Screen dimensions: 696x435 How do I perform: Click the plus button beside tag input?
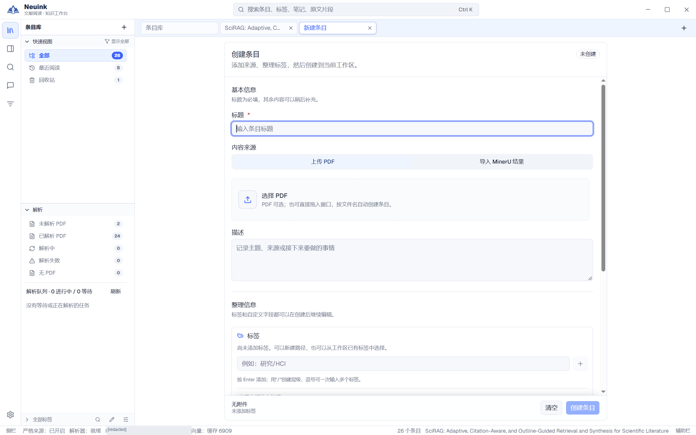point(580,364)
